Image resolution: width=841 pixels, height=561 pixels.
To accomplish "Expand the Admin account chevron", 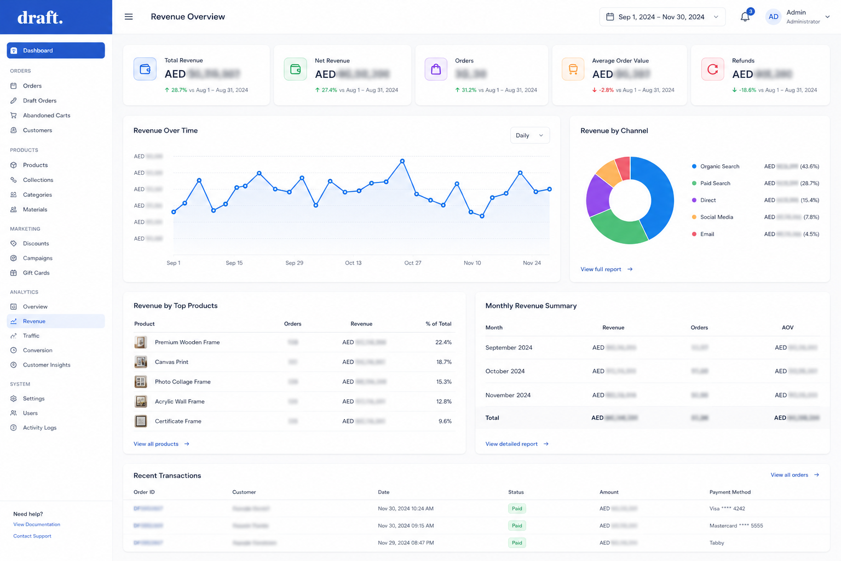I will 827,17.
